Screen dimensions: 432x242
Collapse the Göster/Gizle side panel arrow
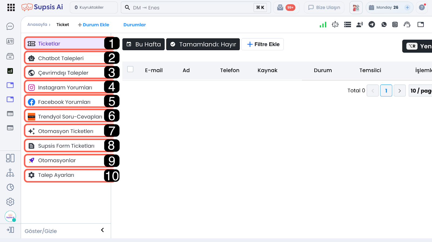(x=102, y=230)
